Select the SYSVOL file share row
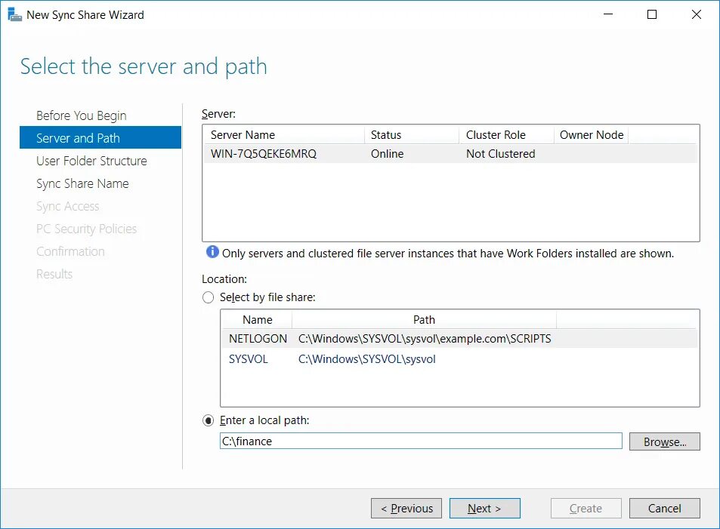This screenshot has width=720, height=529. pos(459,358)
